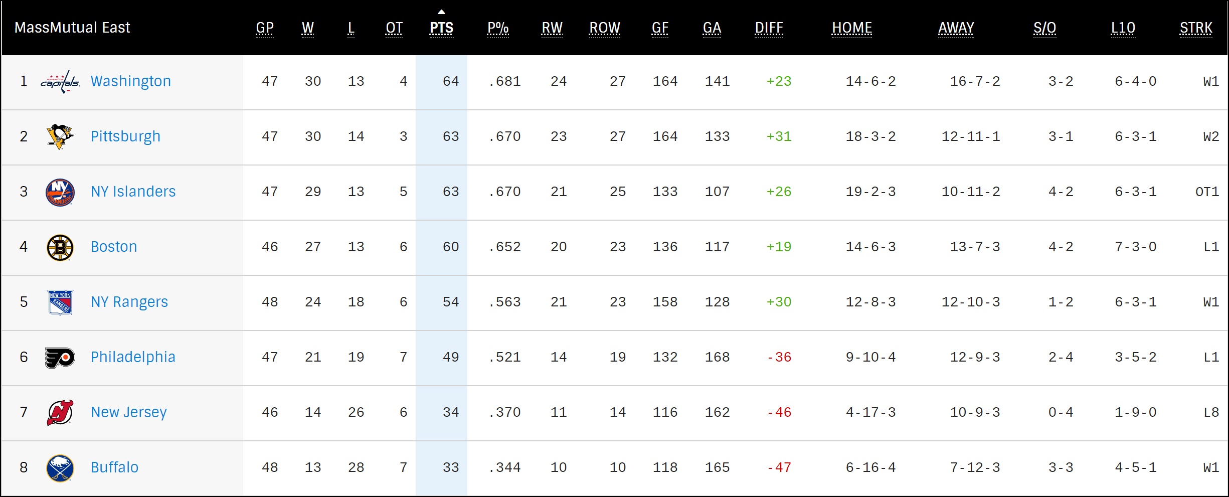The width and height of the screenshot is (1229, 497).
Task: Sort table by GP header
Action: point(265,28)
